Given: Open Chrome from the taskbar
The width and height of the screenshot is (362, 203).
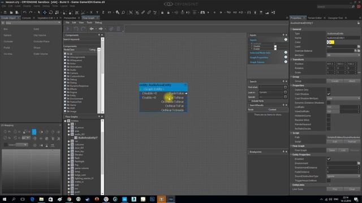Looking at the screenshot, I should [69, 199].
